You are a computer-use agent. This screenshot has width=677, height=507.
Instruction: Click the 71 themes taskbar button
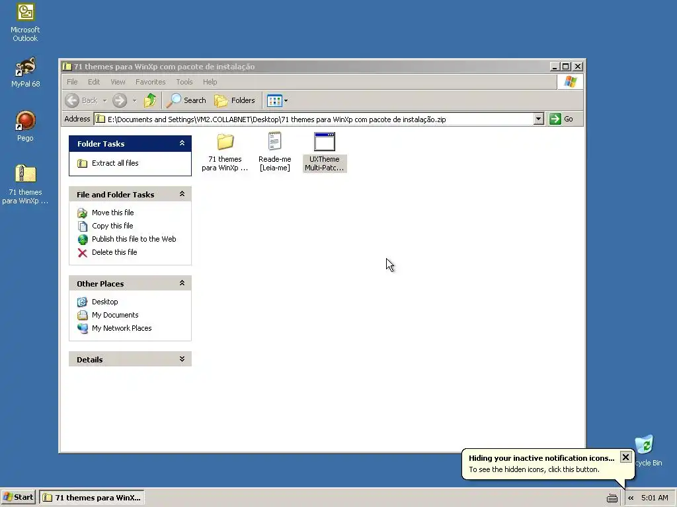click(91, 498)
